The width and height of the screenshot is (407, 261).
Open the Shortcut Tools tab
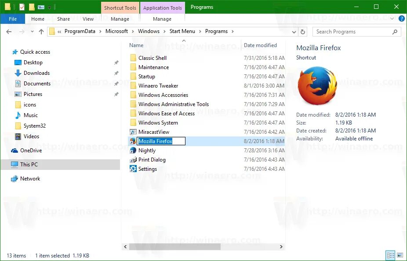(120, 8)
